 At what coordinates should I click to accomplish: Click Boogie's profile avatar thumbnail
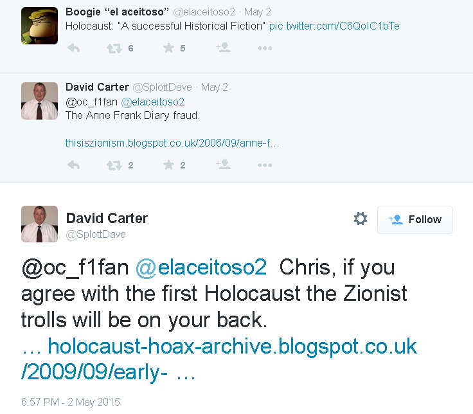(x=39, y=26)
